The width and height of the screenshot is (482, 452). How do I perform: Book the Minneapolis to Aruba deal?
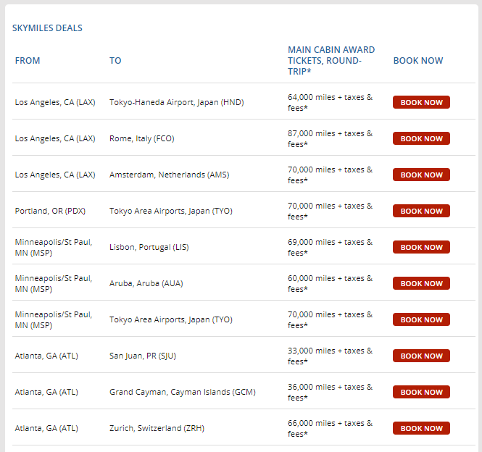point(421,284)
